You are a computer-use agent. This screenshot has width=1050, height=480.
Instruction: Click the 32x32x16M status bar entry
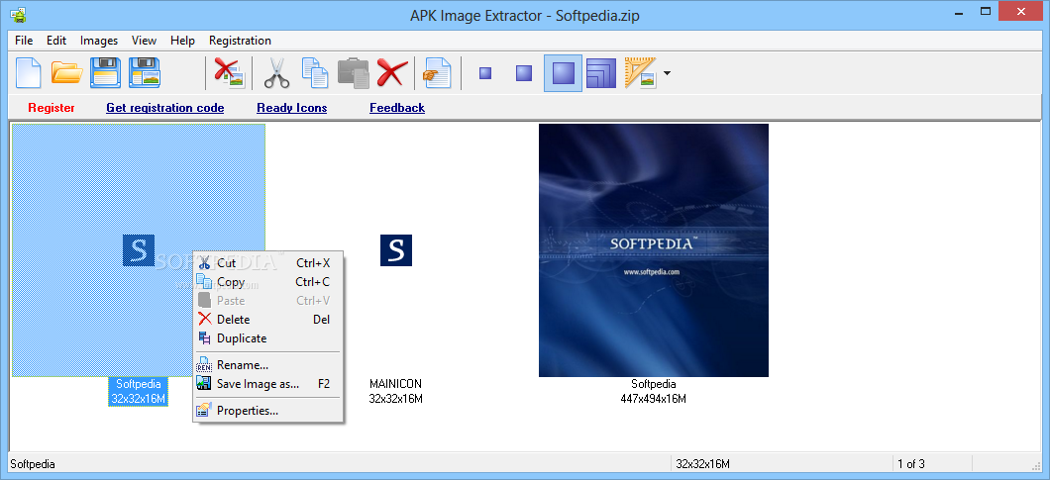702,464
